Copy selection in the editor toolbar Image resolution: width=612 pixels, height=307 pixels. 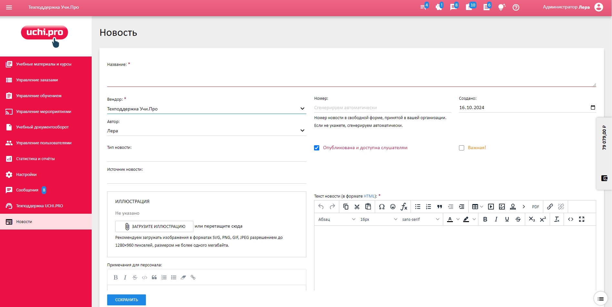pyautogui.click(x=346, y=207)
